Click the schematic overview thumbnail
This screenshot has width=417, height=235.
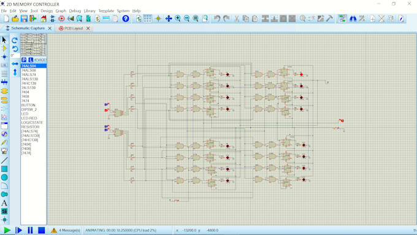pyautogui.click(x=33, y=44)
